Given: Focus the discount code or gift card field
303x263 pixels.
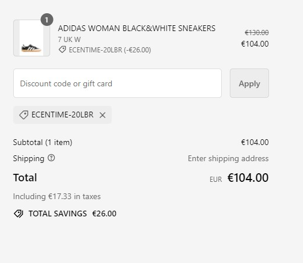Looking at the screenshot, I should click(x=118, y=83).
